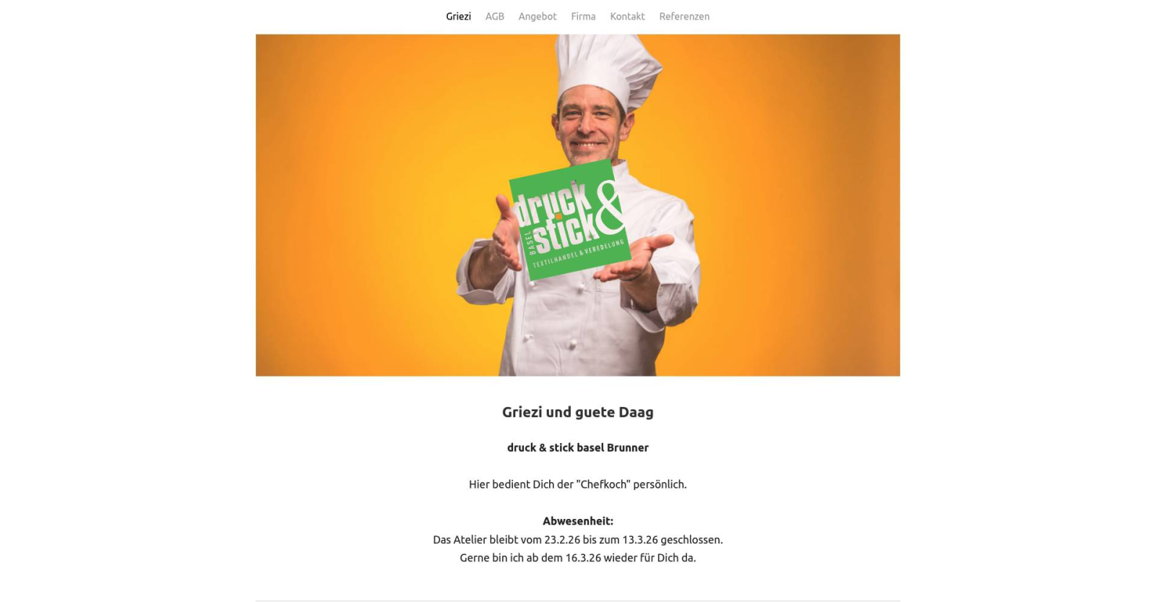Click the Chefkoch persönlich sentence
The image size is (1156, 602).
tap(578, 484)
